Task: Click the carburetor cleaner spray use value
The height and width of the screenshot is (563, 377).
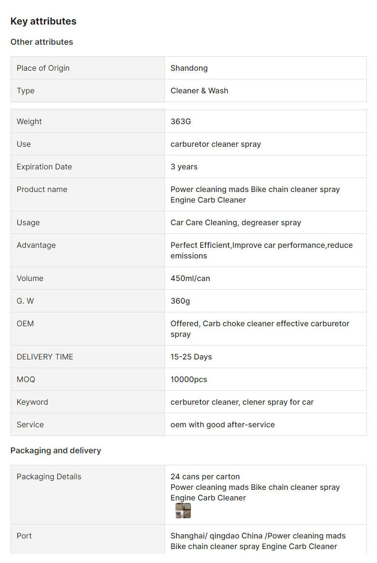Action: (x=215, y=144)
